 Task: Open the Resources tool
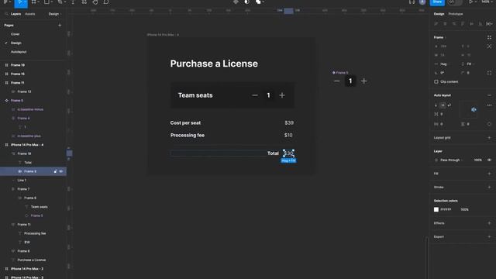pos(84,2)
